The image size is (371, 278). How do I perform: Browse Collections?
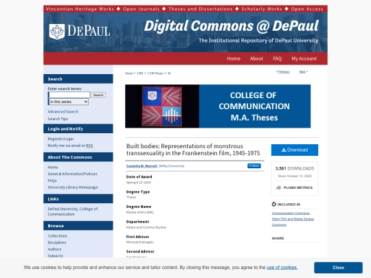57,236
